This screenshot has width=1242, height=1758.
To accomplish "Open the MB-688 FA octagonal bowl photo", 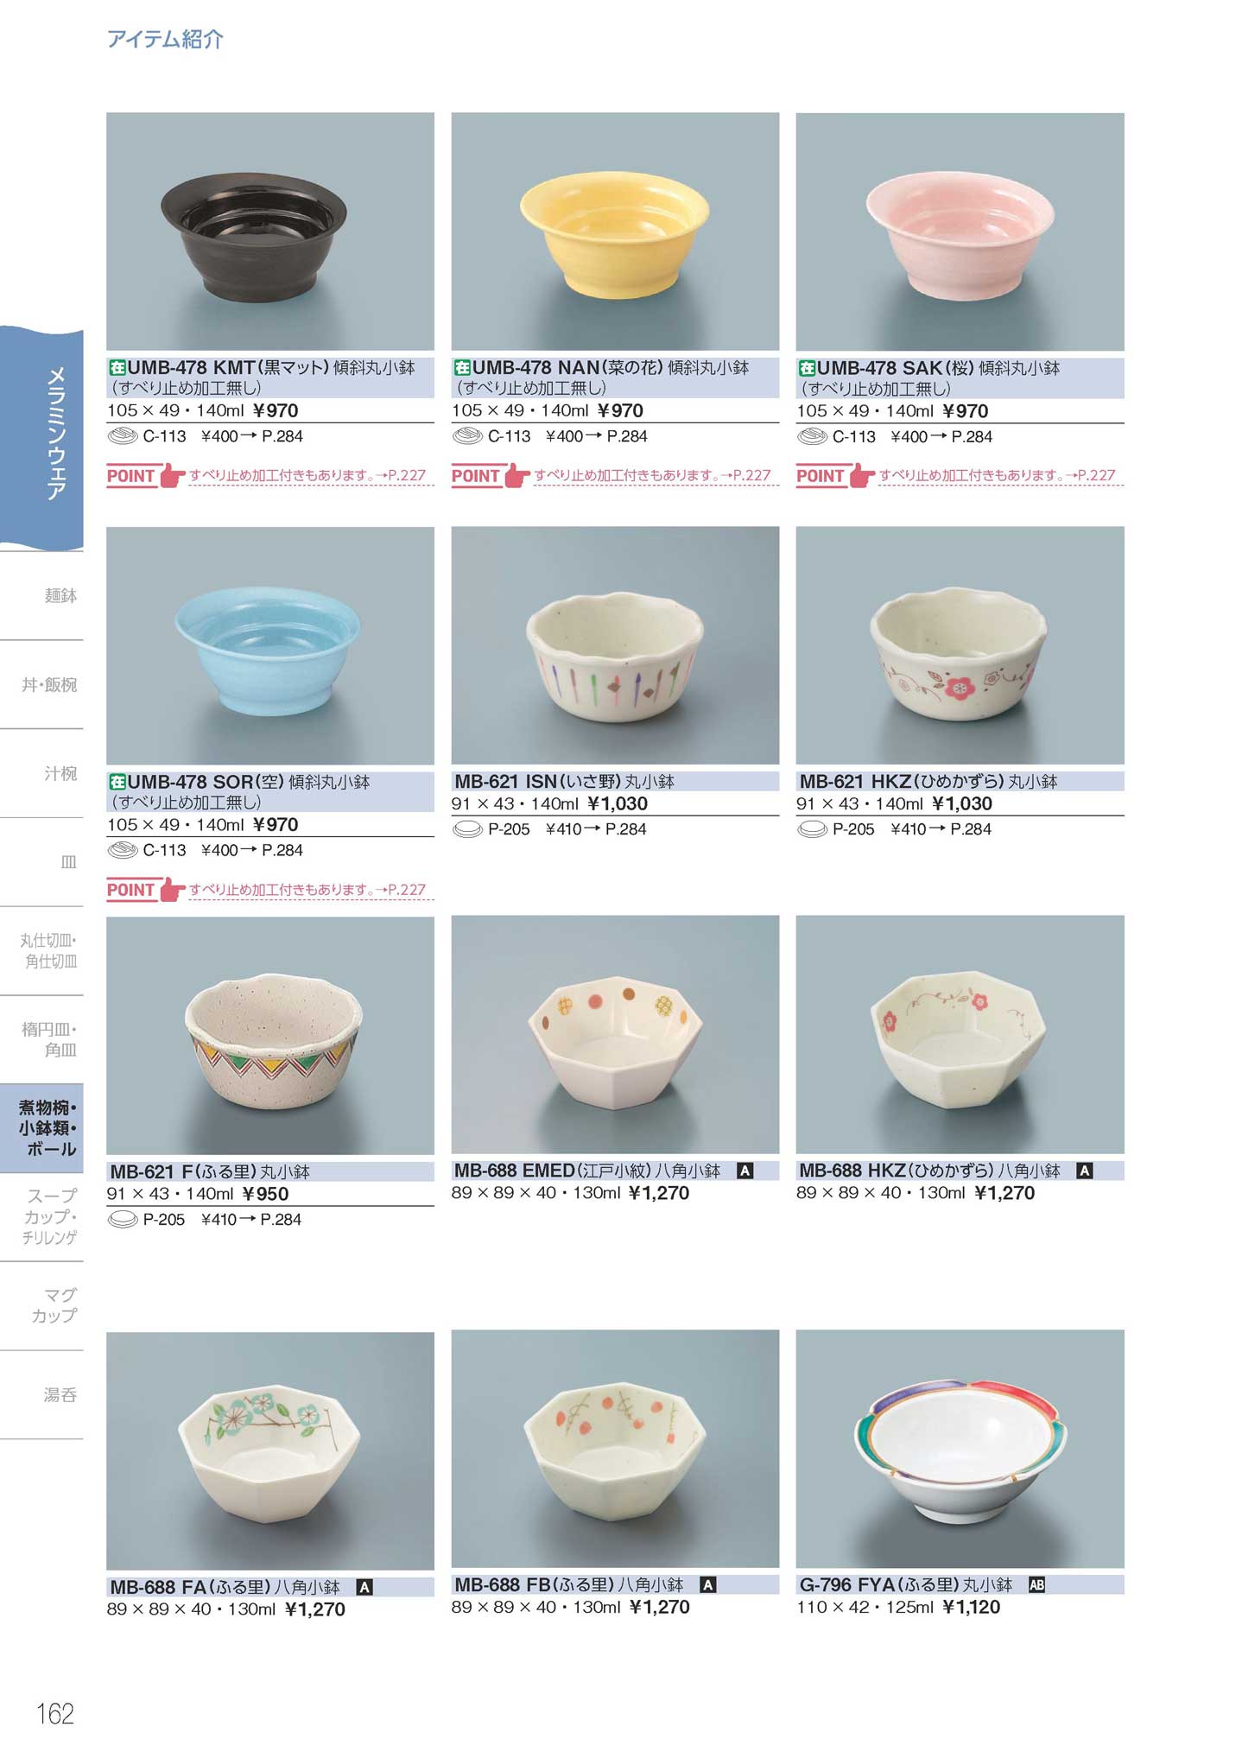I will (270, 1450).
